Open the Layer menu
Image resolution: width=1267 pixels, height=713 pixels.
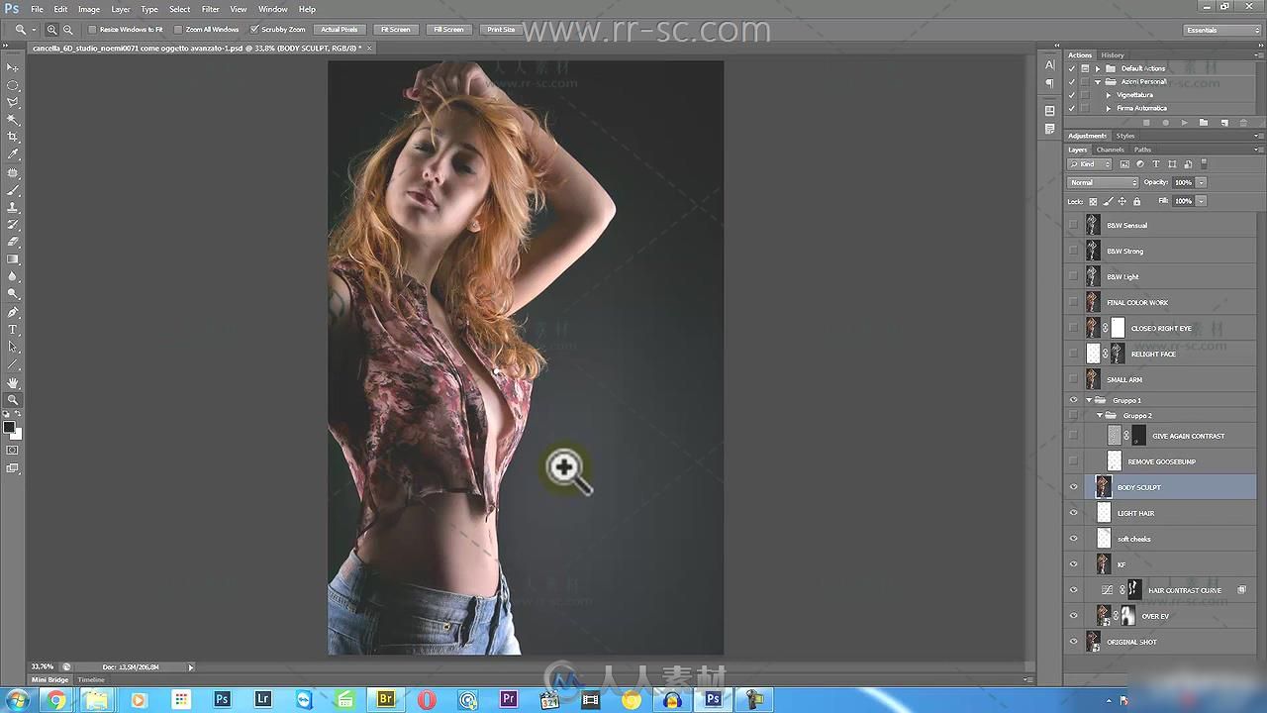(x=121, y=9)
